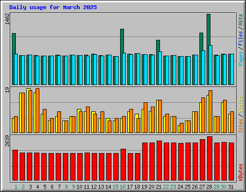Image resolution: width=246 pixels, height=192 pixels.
Task: Click the orange visits bar for day 2
Action: tap(23, 113)
